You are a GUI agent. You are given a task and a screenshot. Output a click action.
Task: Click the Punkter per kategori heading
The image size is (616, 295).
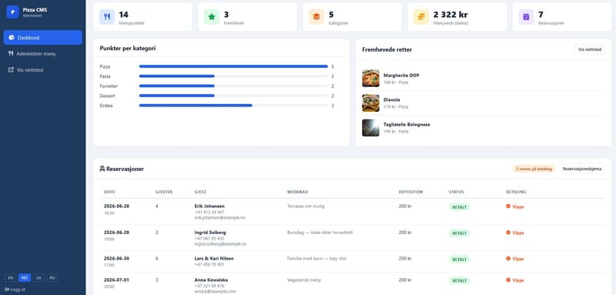[x=128, y=49]
